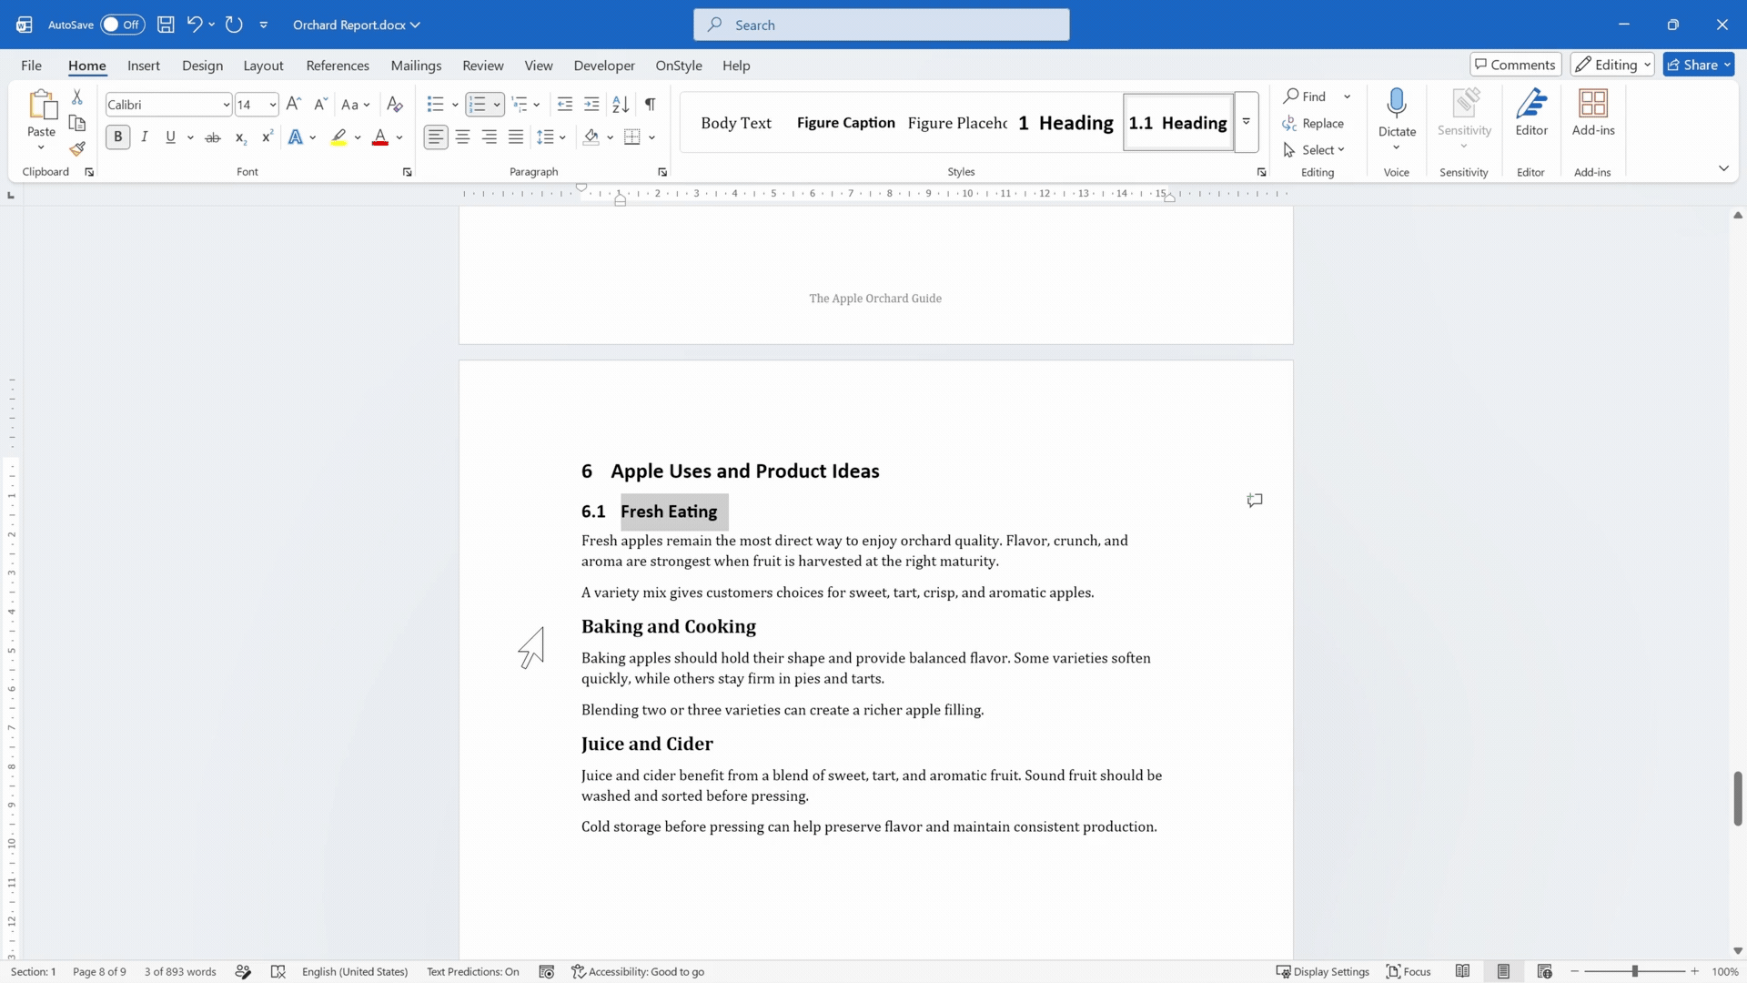Decrease paragraph indent

click(x=565, y=105)
